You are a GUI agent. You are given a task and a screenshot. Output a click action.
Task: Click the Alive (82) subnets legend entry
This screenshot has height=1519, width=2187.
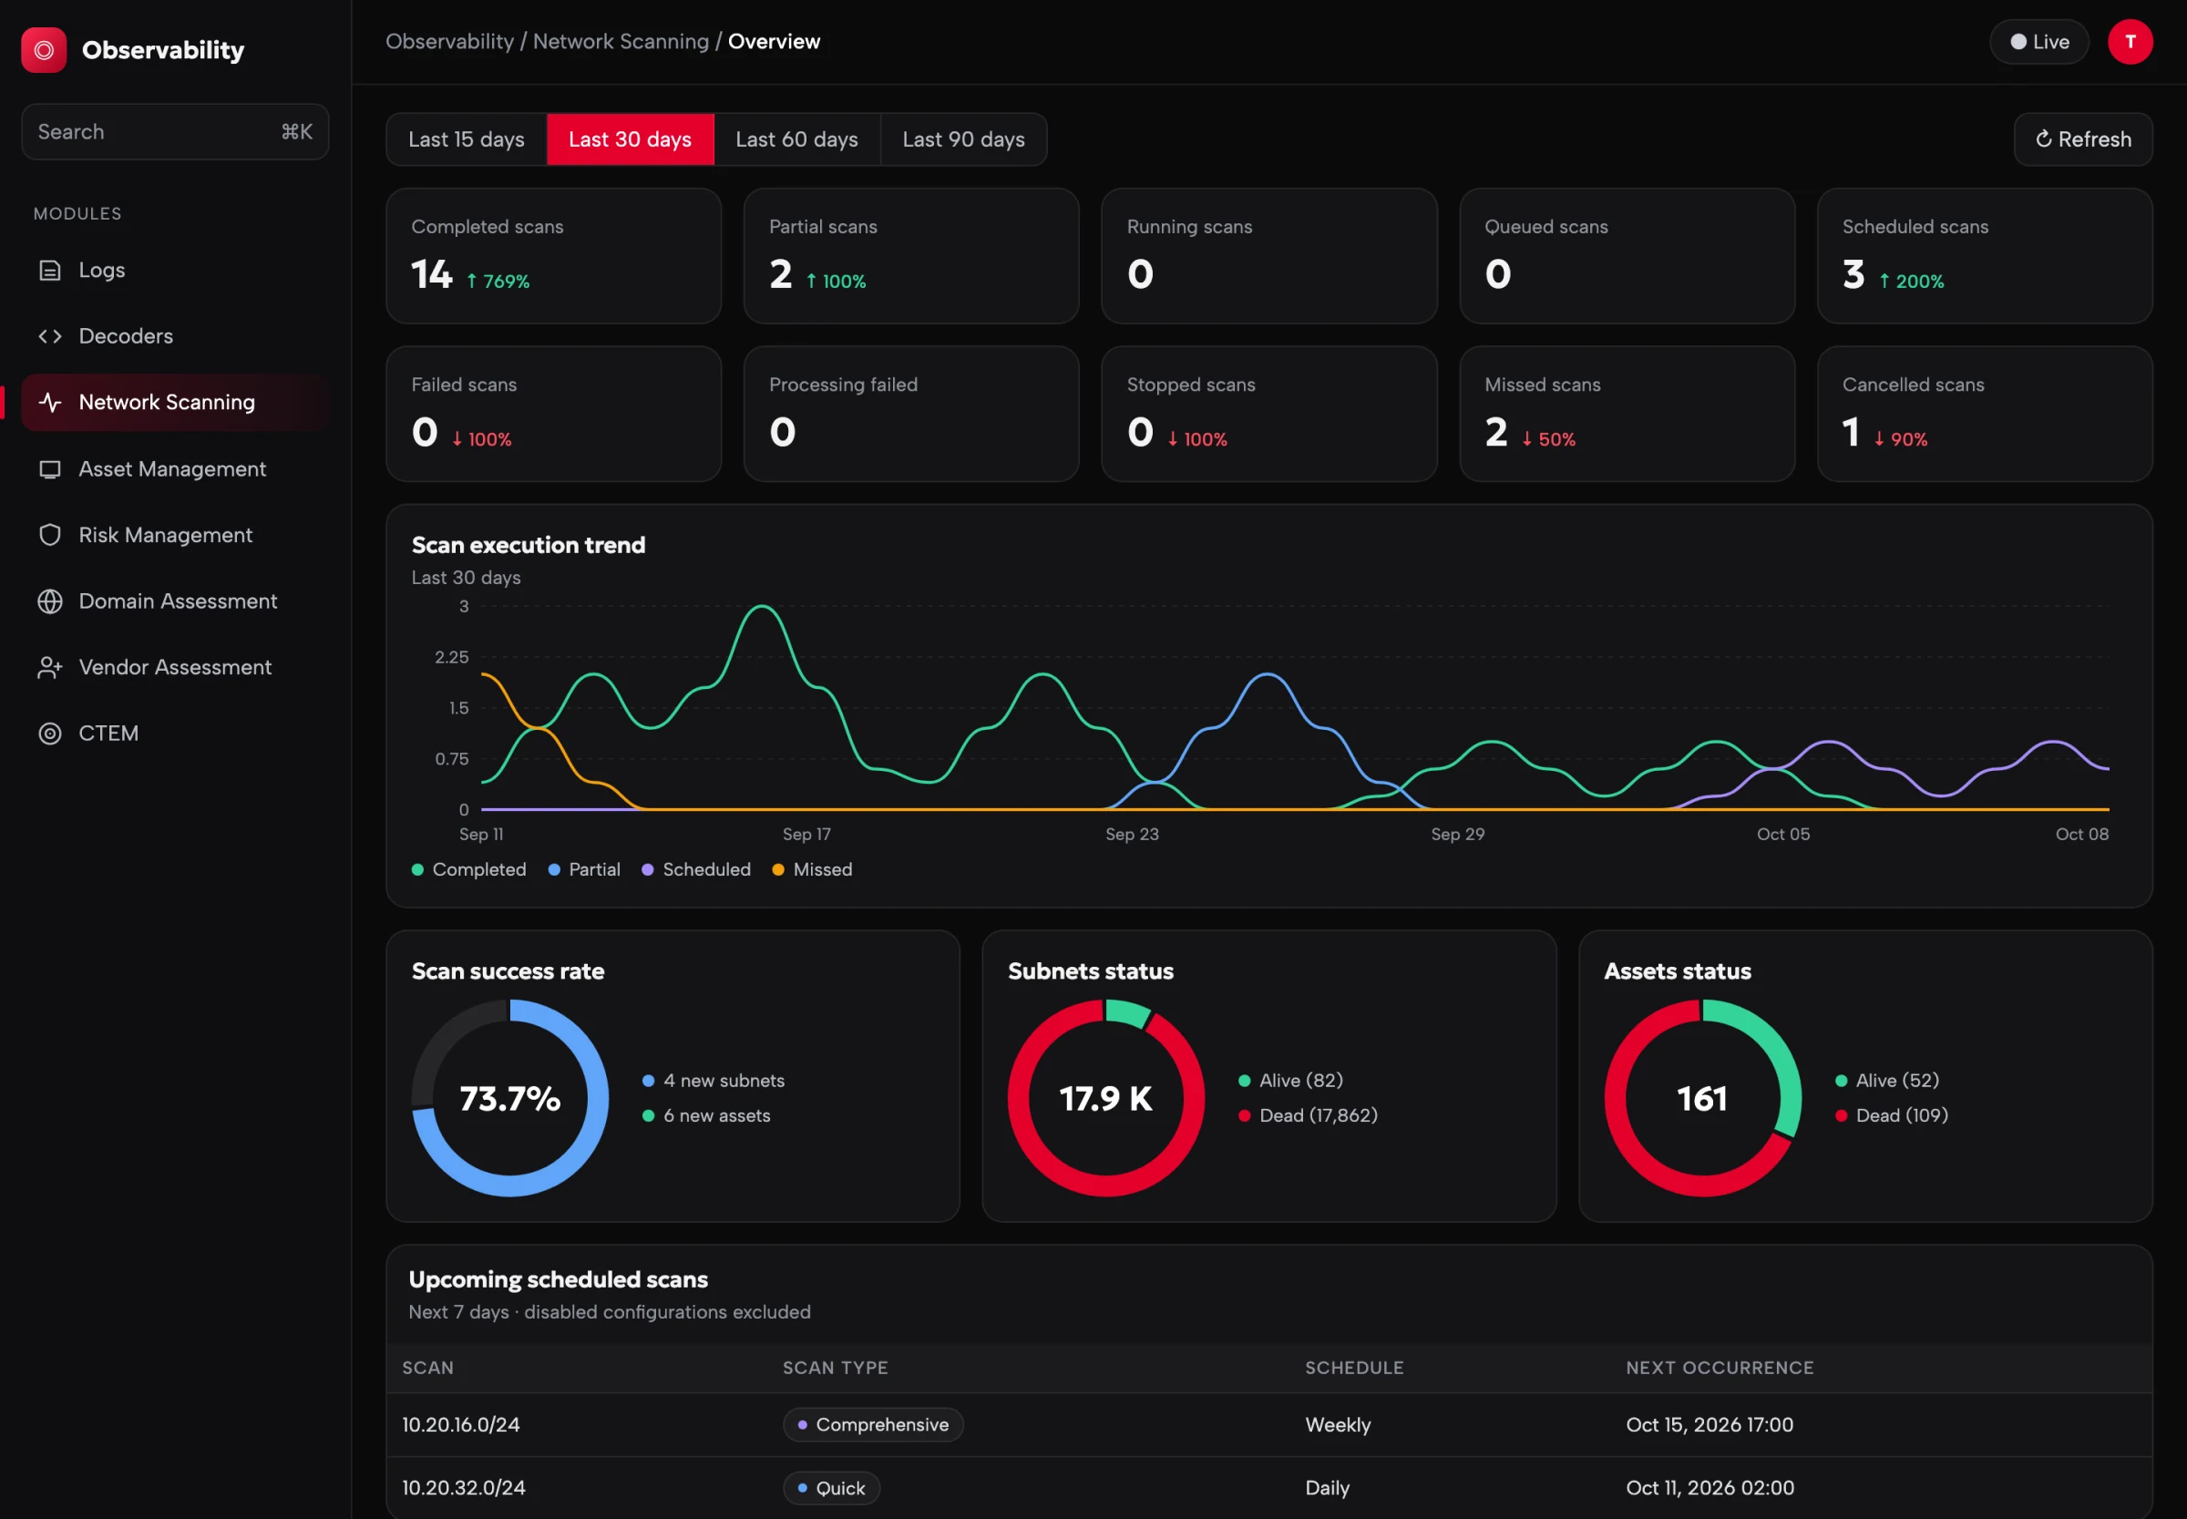click(1290, 1080)
